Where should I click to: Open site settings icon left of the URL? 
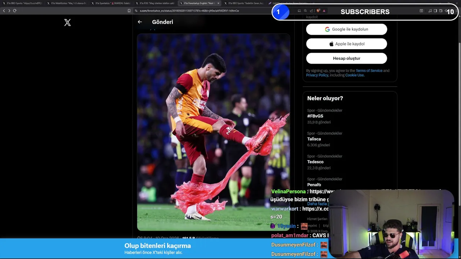click(136, 11)
